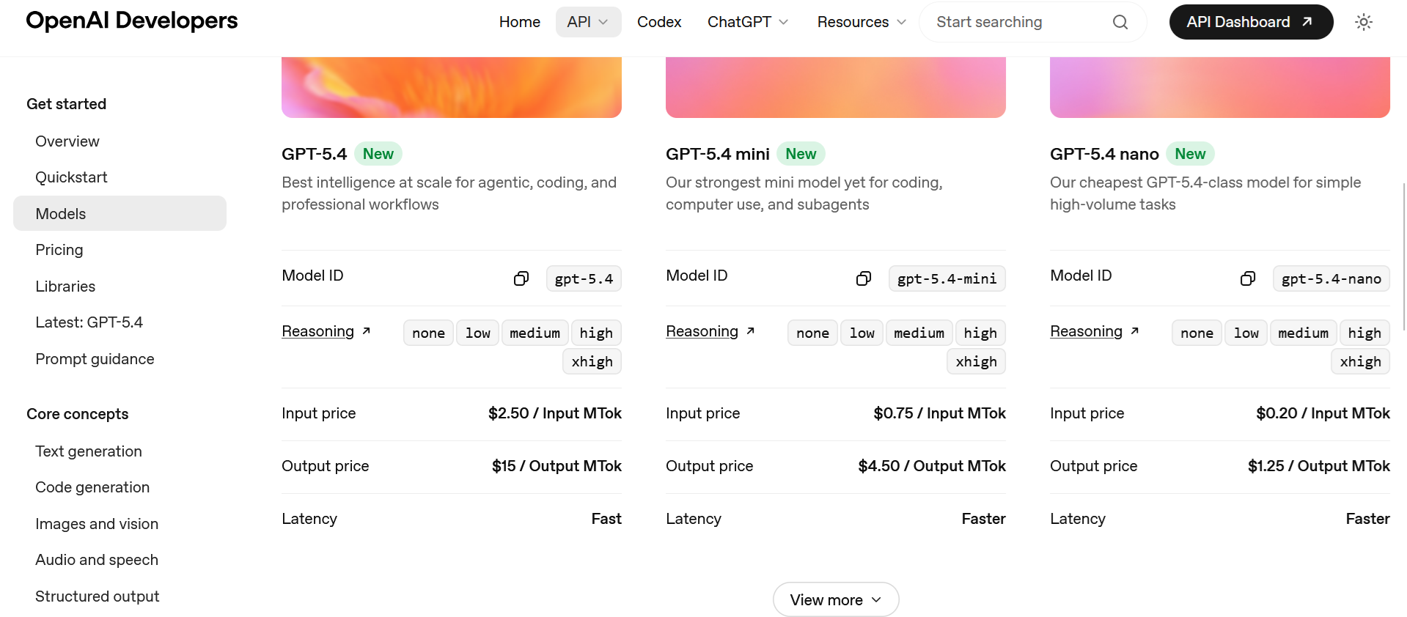Click the gpt-5.4-mini model ID code
This screenshot has width=1407, height=617.
point(947,278)
